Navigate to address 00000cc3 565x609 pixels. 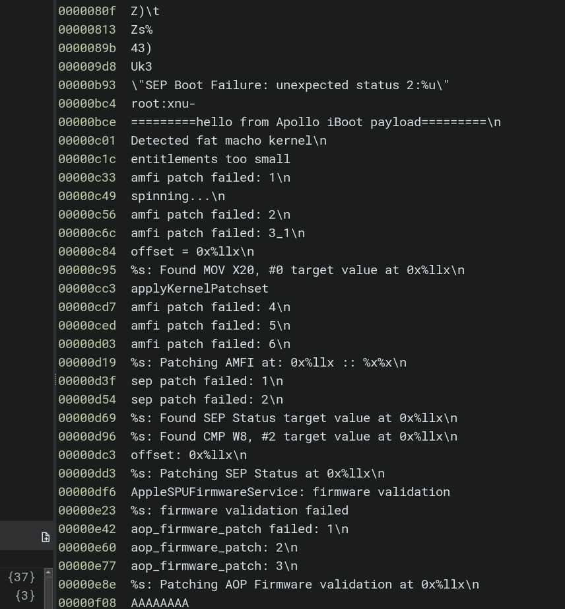[x=86, y=289]
